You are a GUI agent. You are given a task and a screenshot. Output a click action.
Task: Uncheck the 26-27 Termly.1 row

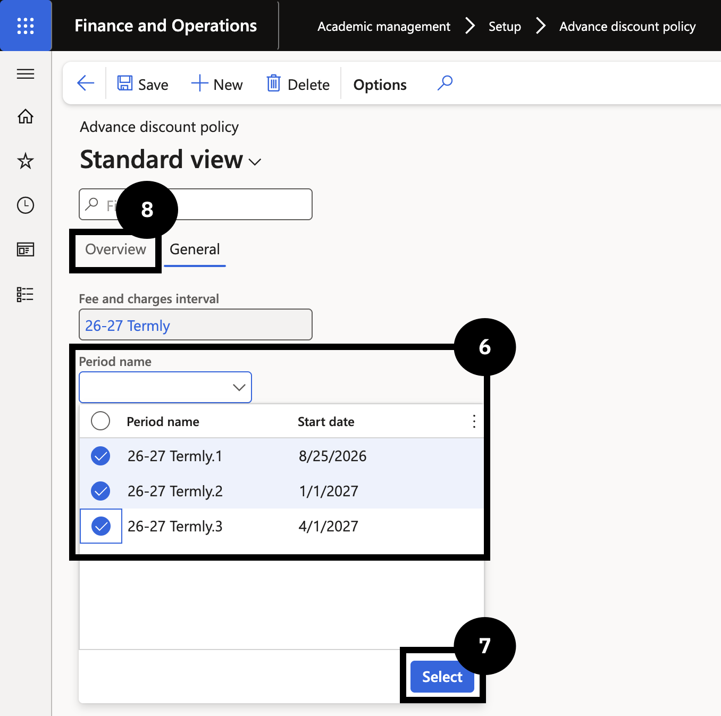pyautogui.click(x=100, y=456)
